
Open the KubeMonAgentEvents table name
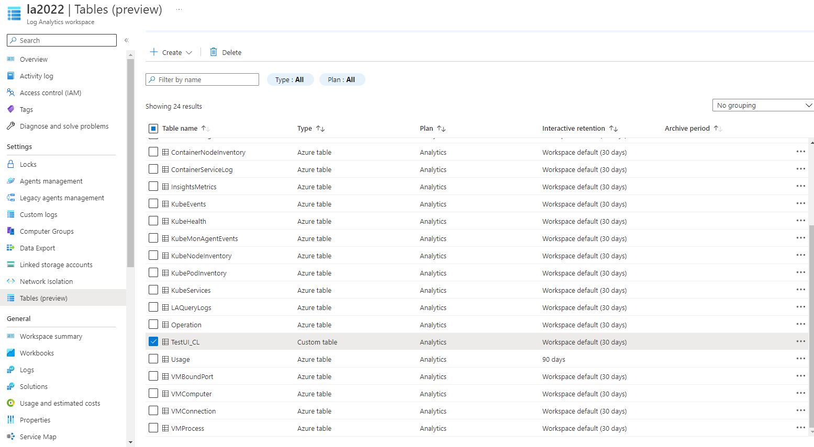tap(204, 238)
